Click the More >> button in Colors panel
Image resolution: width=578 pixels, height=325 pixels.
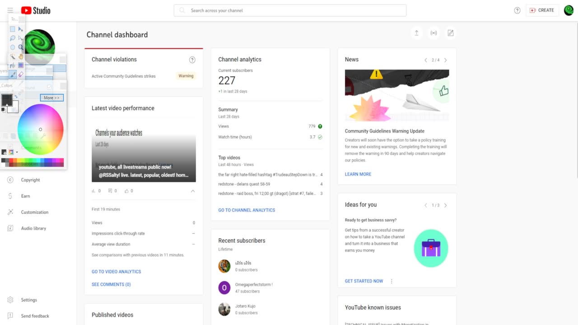point(52,97)
